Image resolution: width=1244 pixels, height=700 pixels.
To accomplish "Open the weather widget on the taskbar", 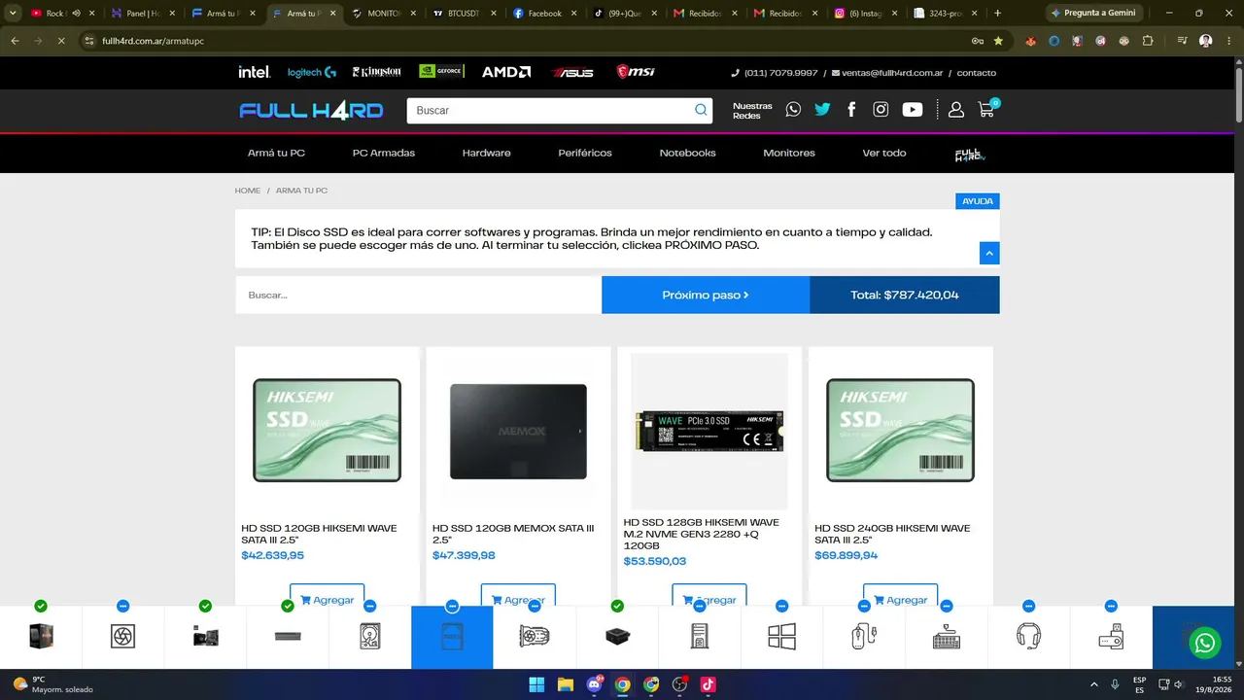I will [53, 684].
